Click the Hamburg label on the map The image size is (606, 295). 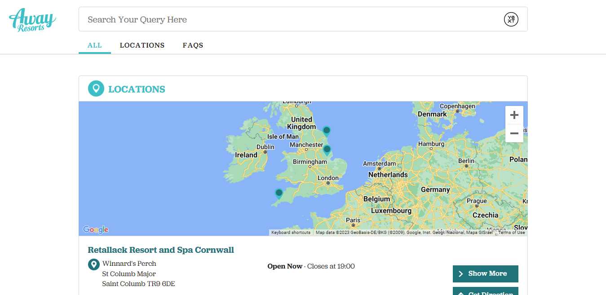click(x=431, y=144)
